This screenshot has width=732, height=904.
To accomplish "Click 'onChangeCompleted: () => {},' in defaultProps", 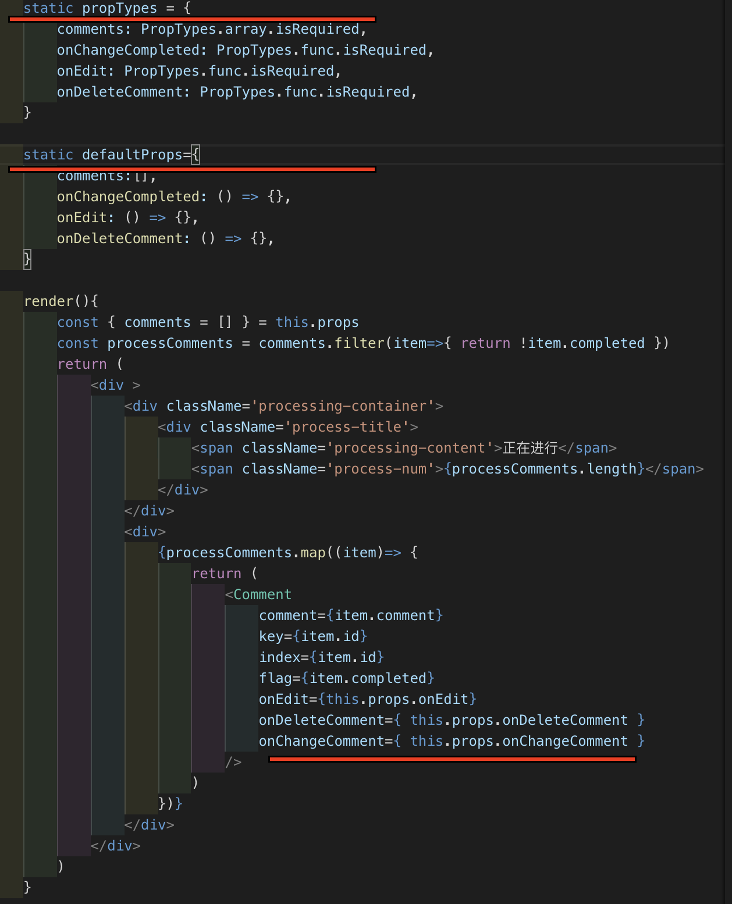I will click(x=174, y=197).
